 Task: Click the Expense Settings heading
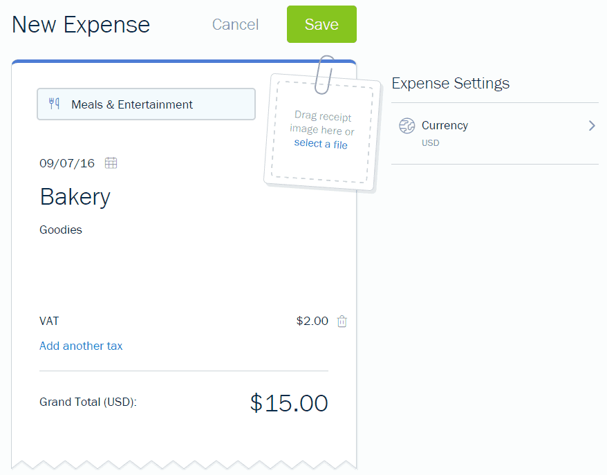tap(450, 83)
